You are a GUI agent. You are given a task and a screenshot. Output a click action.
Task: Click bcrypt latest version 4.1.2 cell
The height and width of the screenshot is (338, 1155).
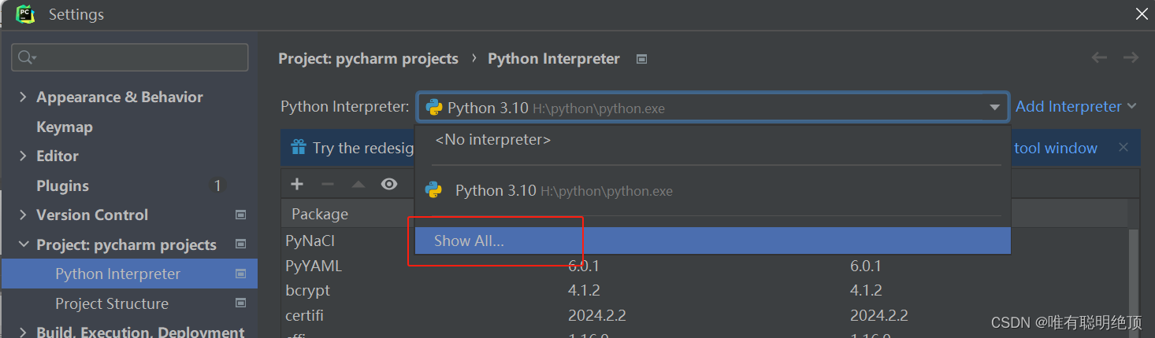click(x=866, y=291)
